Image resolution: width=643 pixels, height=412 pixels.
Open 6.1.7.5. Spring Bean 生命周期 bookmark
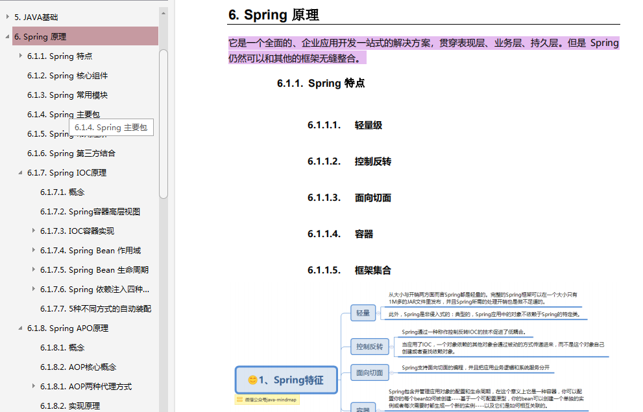(x=94, y=270)
